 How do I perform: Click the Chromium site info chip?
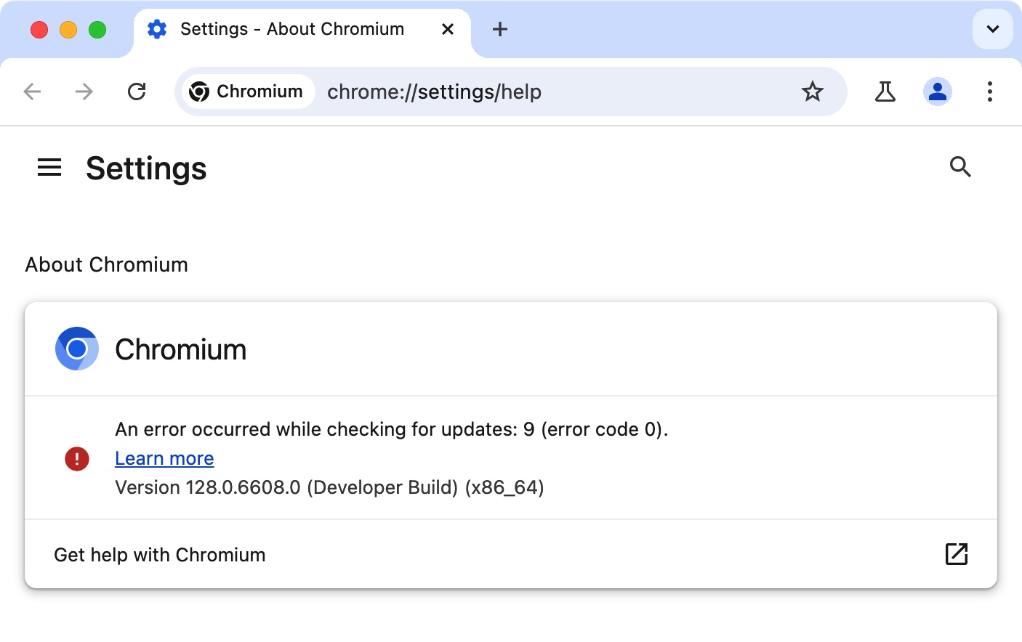[x=247, y=92]
